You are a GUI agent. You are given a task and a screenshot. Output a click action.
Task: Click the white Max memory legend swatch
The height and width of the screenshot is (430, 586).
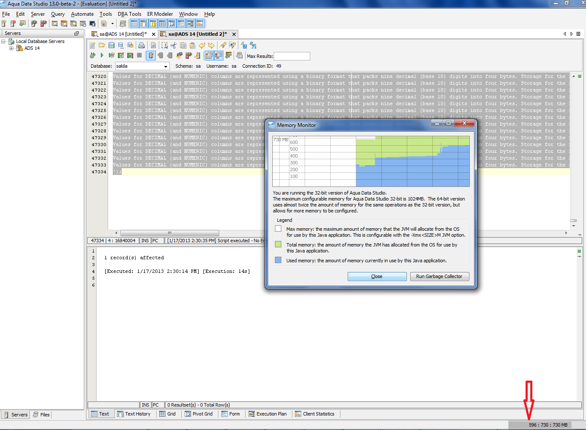click(x=278, y=229)
